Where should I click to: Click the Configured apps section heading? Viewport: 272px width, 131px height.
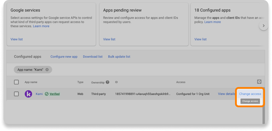point(28,57)
